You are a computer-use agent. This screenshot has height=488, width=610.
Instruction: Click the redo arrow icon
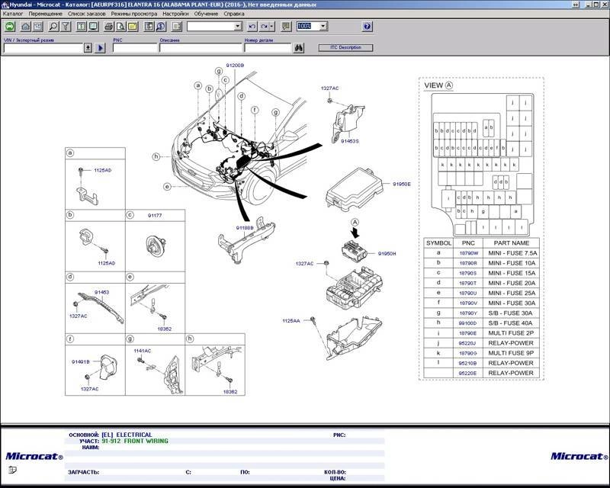tap(264, 27)
